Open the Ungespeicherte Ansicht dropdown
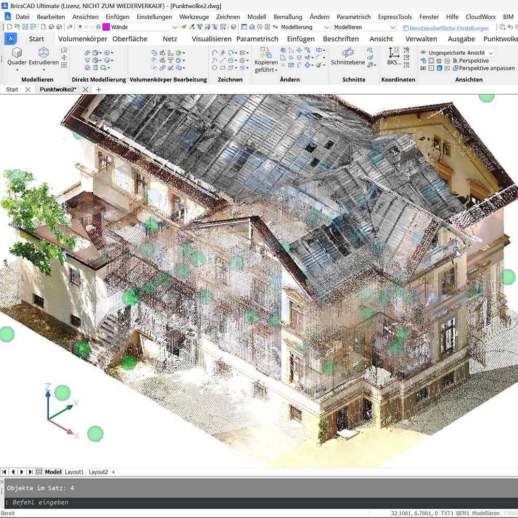 (x=491, y=52)
